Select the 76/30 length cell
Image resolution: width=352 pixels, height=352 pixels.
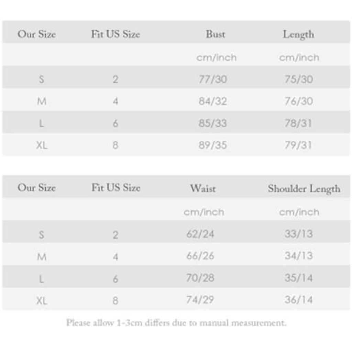298,101
